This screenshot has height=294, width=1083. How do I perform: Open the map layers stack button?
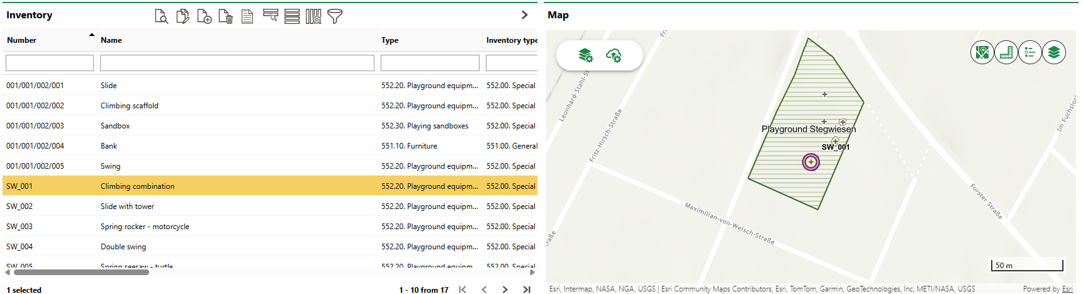[x=1053, y=52]
